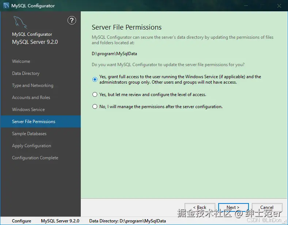
Task: Select 'Yes, but let me review' radio option
Action: pos(95,95)
